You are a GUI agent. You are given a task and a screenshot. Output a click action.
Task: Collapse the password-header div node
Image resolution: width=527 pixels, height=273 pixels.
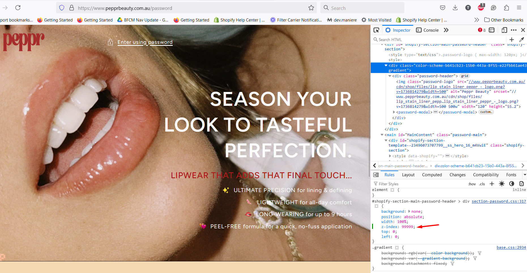pos(390,76)
